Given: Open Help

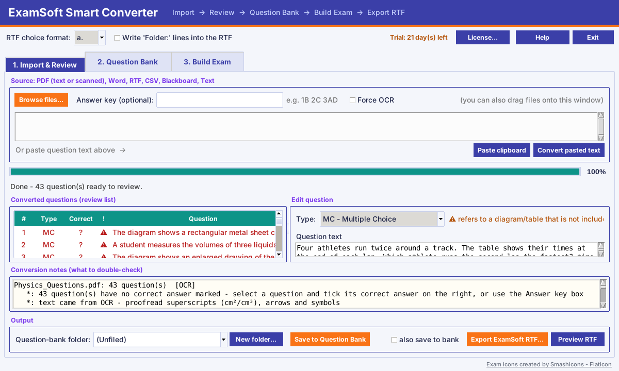Looking at the screenshot, I should click(543, 38).
